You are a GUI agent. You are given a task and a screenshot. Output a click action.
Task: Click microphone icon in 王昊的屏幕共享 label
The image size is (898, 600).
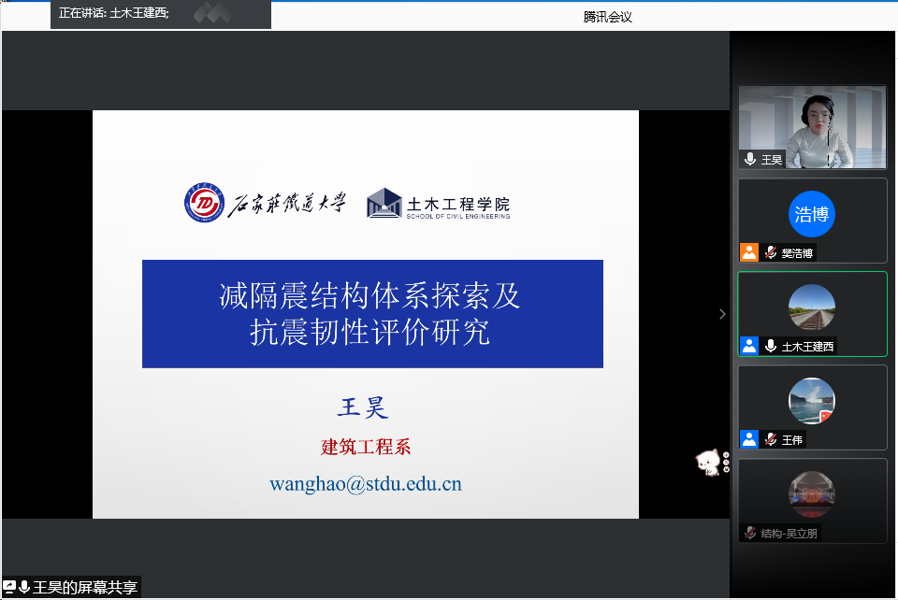[x=24, y=587]
